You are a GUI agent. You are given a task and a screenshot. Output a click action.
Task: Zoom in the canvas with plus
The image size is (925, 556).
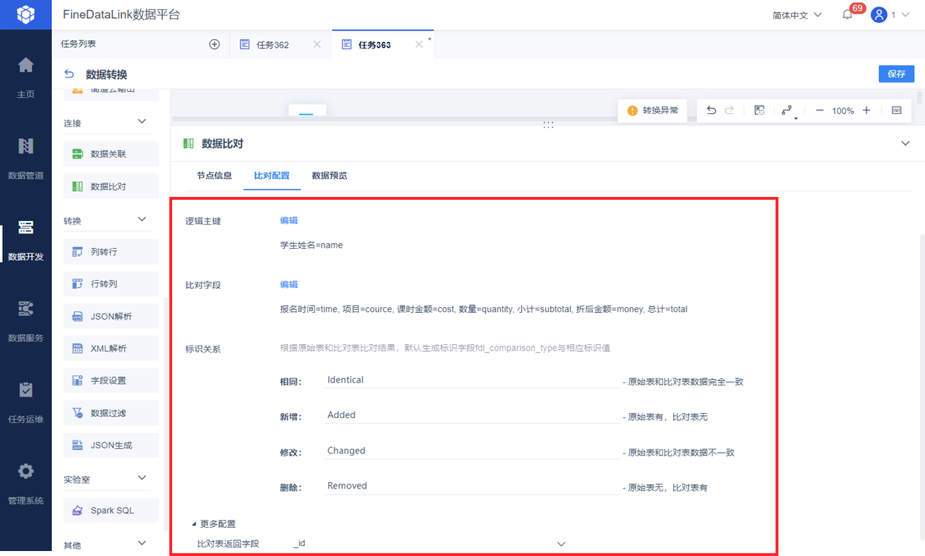(866, 110)
